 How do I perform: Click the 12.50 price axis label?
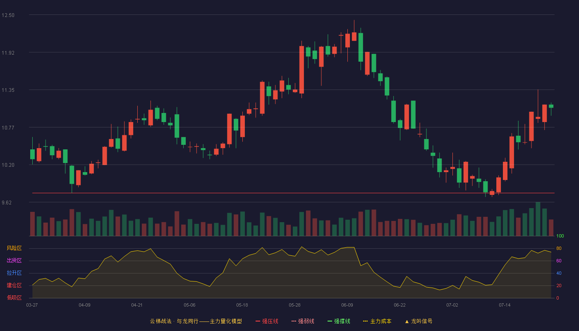pos(8,15)
